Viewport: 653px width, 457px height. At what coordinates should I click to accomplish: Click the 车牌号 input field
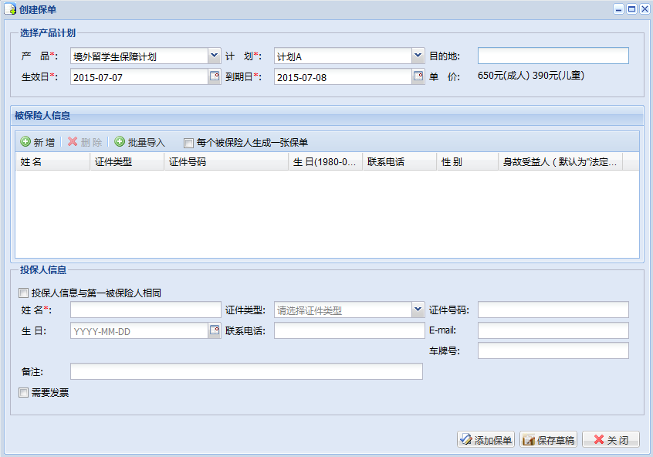pos(553,350)
